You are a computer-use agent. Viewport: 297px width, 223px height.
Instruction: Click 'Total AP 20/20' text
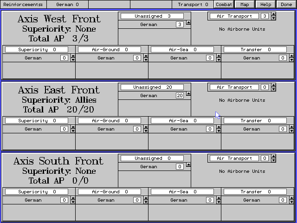58,110
